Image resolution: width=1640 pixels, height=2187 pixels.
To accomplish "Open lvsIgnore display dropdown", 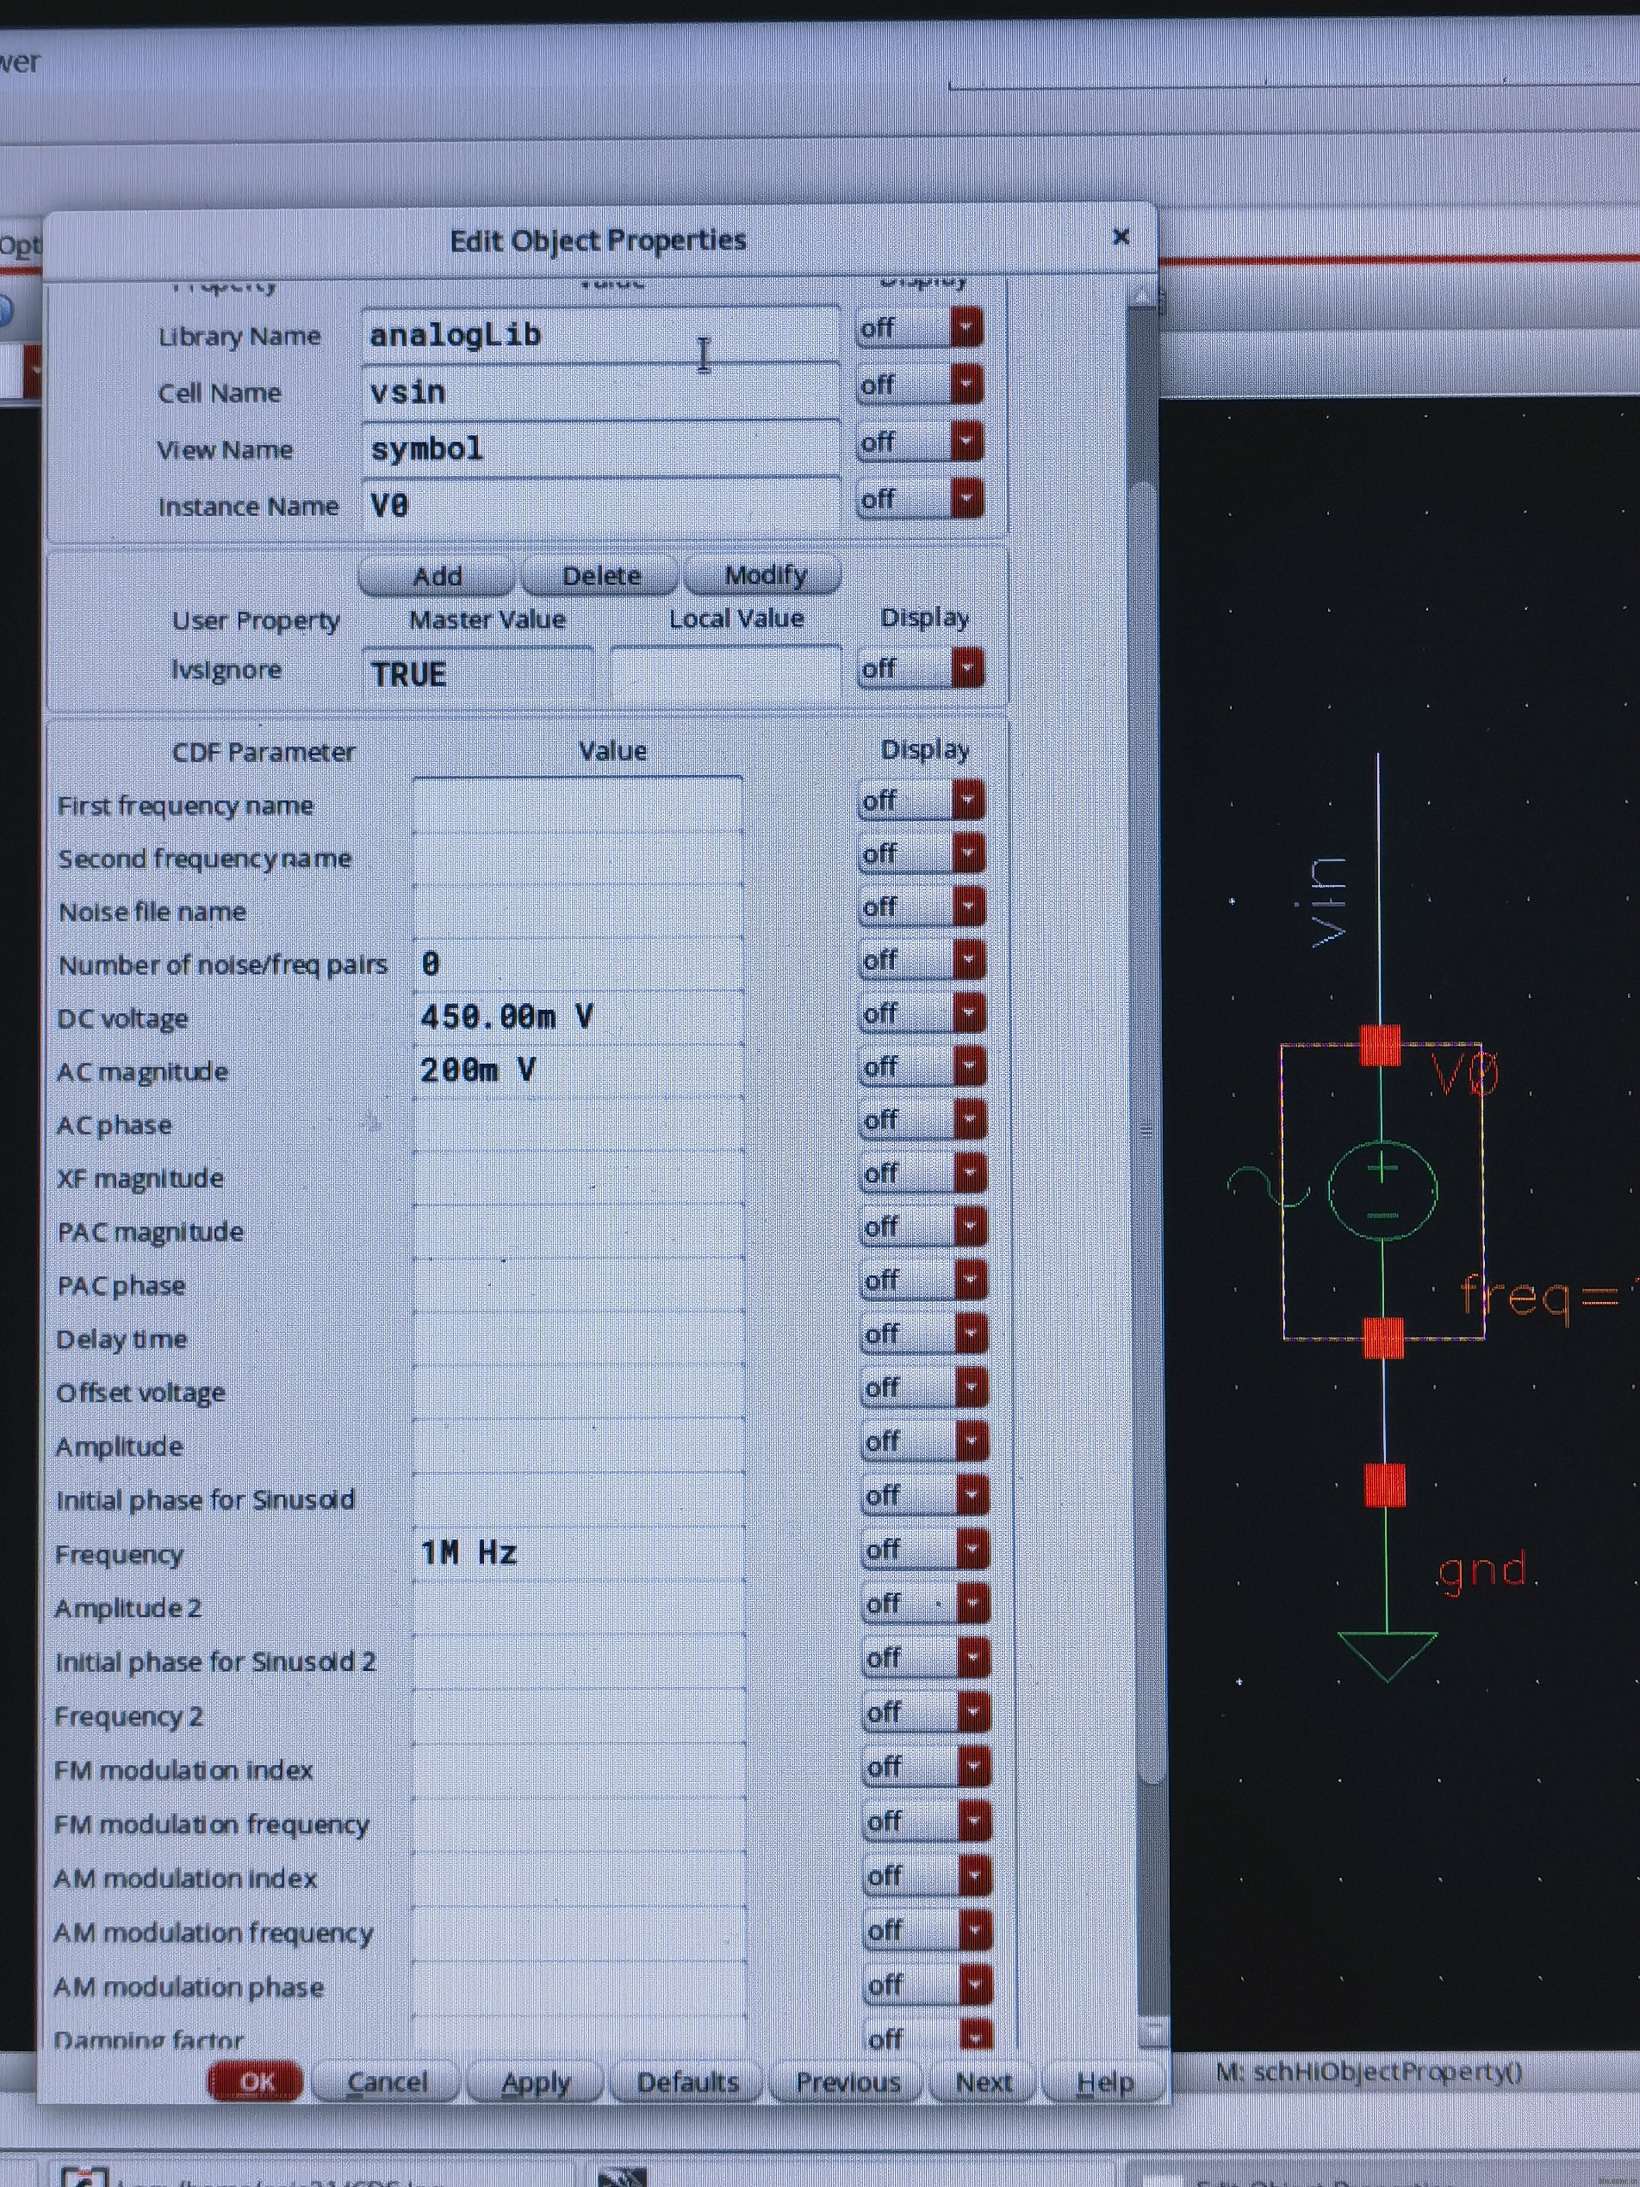I will [920, 668].
